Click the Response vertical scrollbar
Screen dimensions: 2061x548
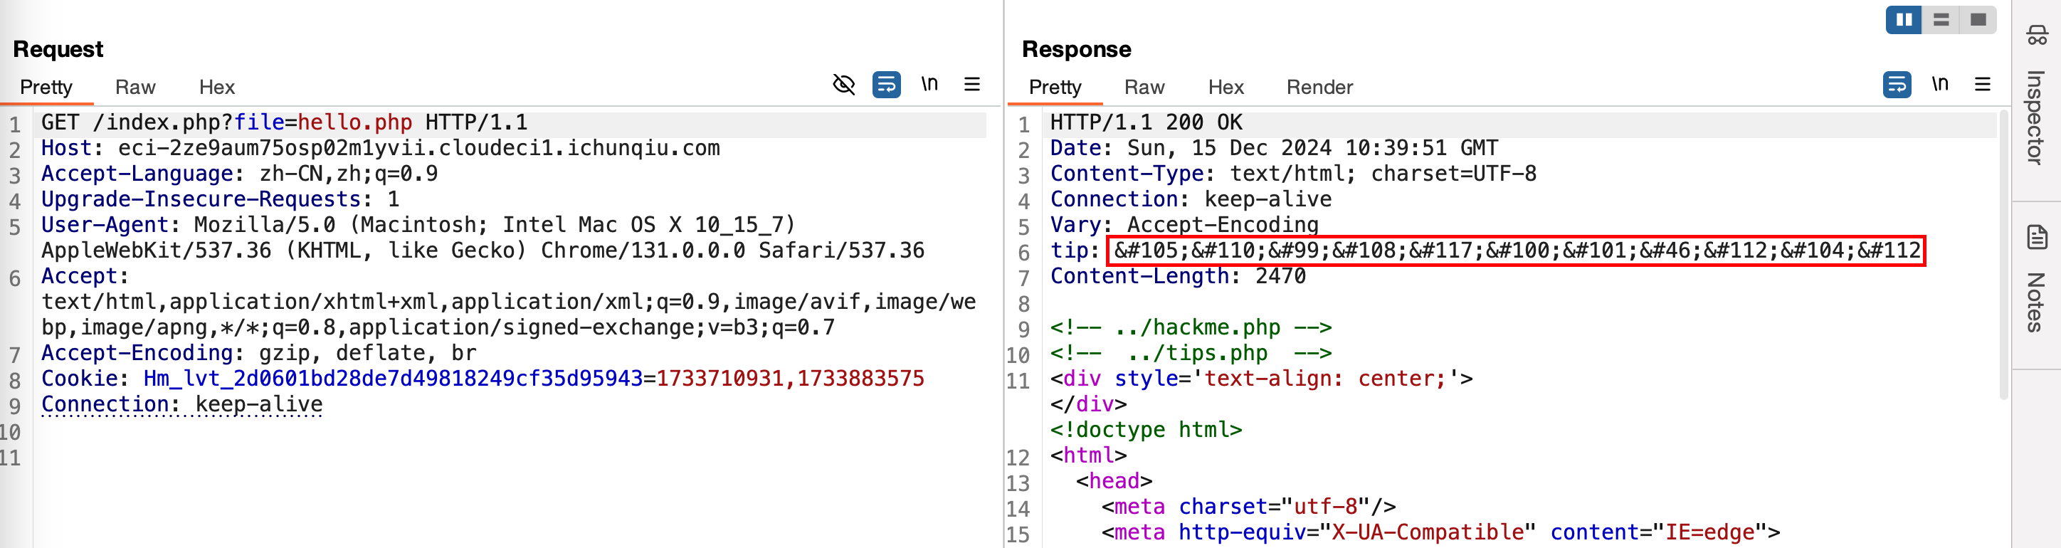pyautogui.click(x=2003, y=254)
